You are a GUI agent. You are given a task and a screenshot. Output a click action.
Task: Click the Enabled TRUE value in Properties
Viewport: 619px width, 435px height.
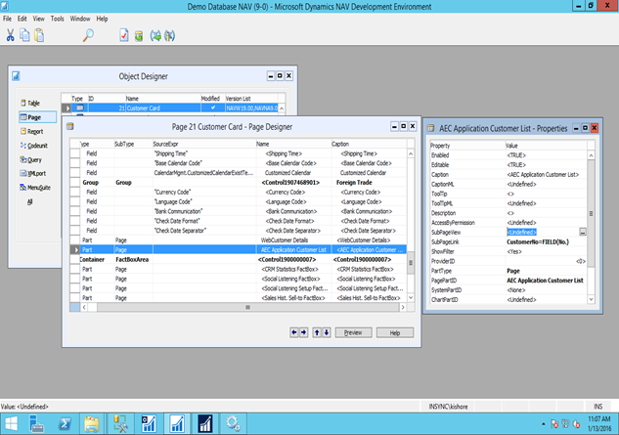516,155
